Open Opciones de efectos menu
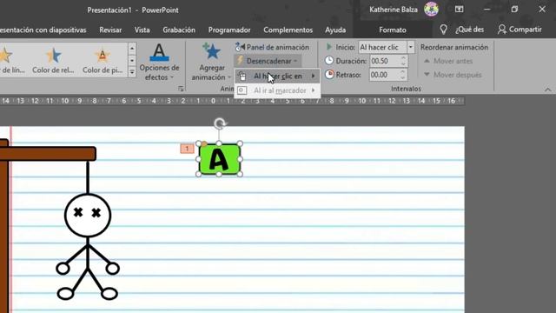The image size is (556, 313). pos(159,62)
